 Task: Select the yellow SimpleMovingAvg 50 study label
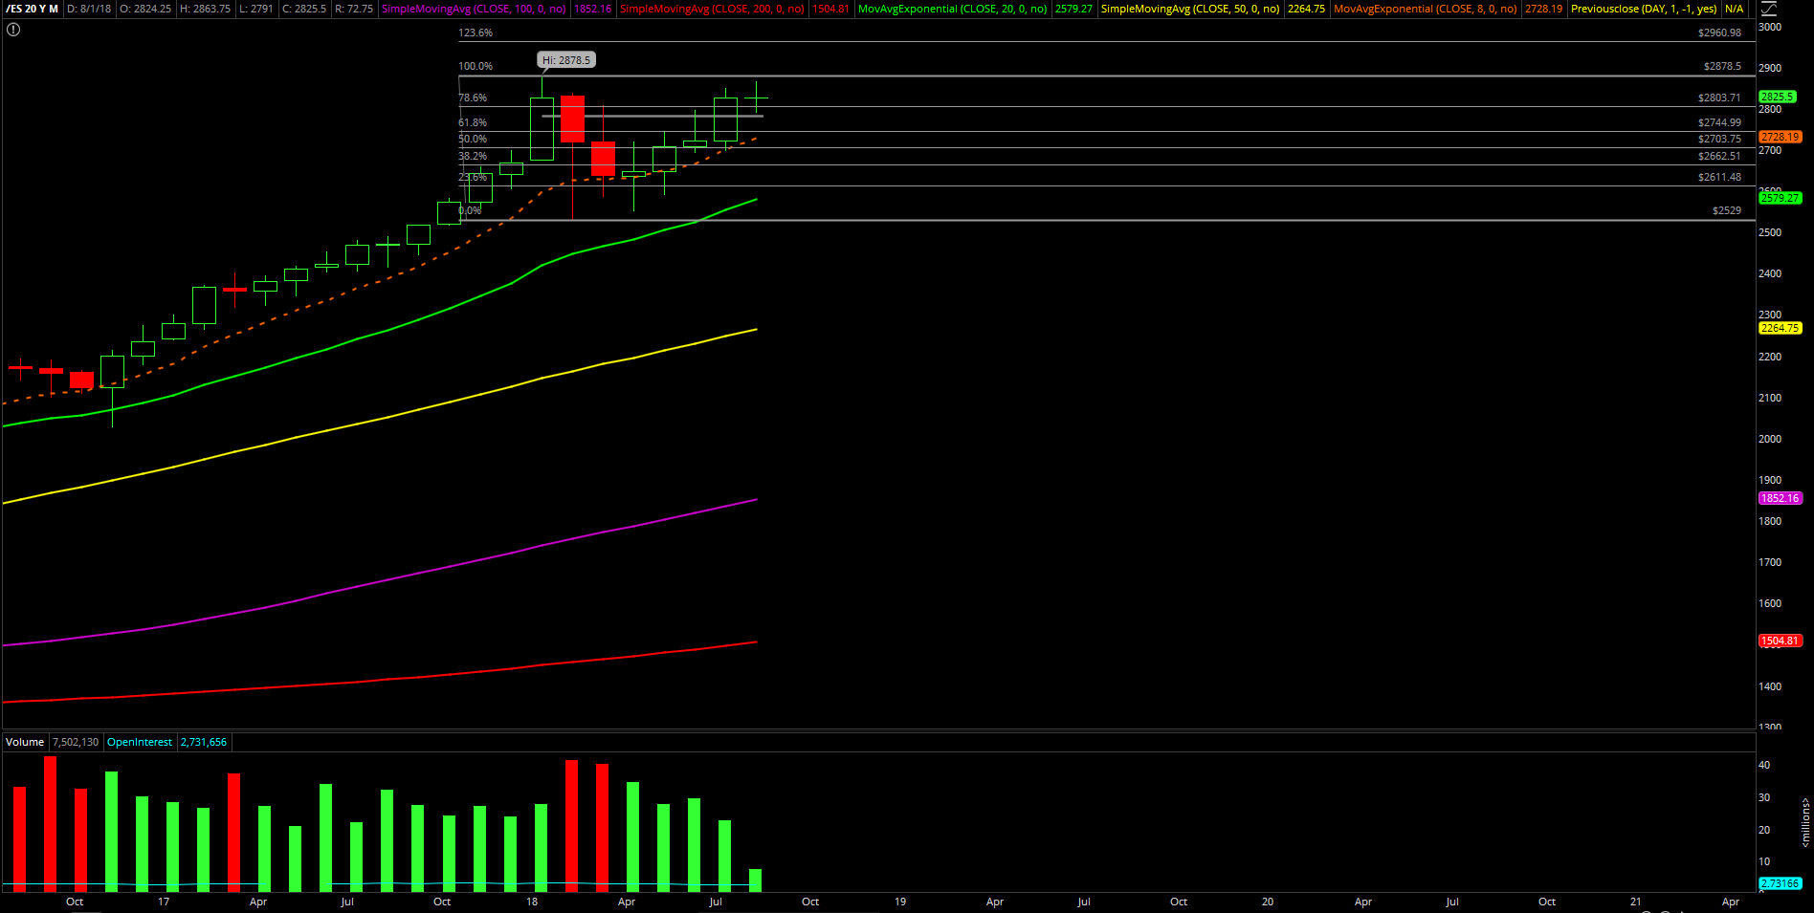(1190, 9)
